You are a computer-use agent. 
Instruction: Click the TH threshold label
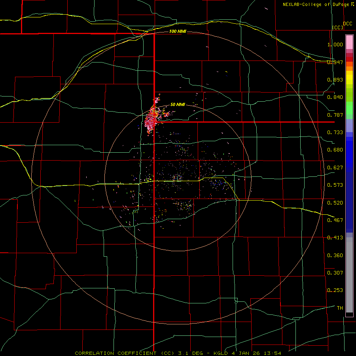(340, 308)
